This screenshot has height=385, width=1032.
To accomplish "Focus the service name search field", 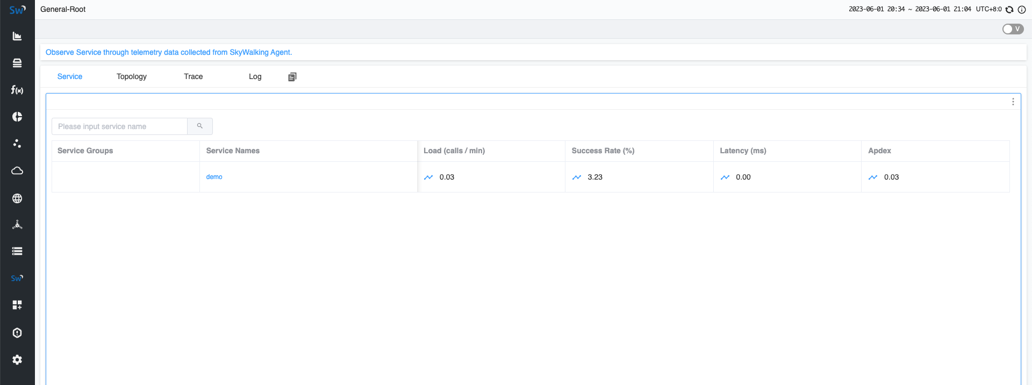I will (119, 126).
